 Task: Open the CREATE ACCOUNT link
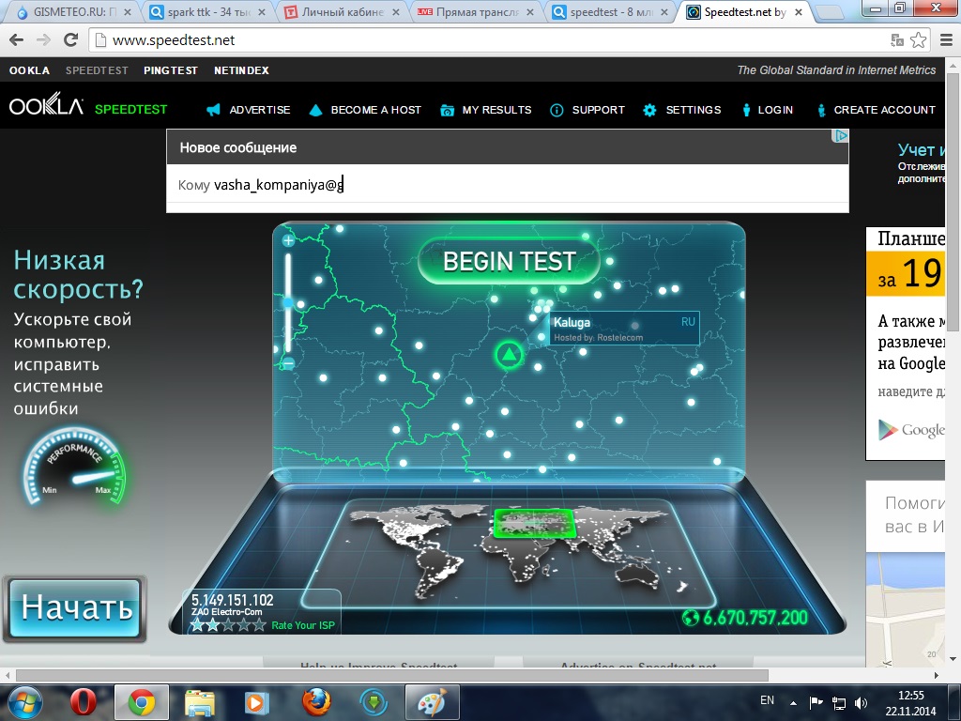[884, 110]
